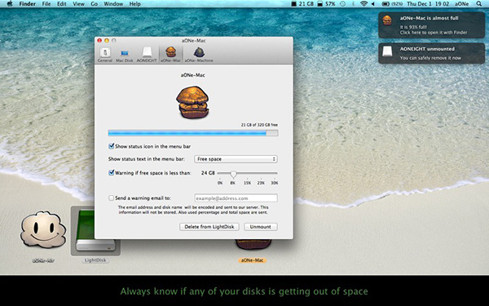Open the Free space status text dropdown

236,159
